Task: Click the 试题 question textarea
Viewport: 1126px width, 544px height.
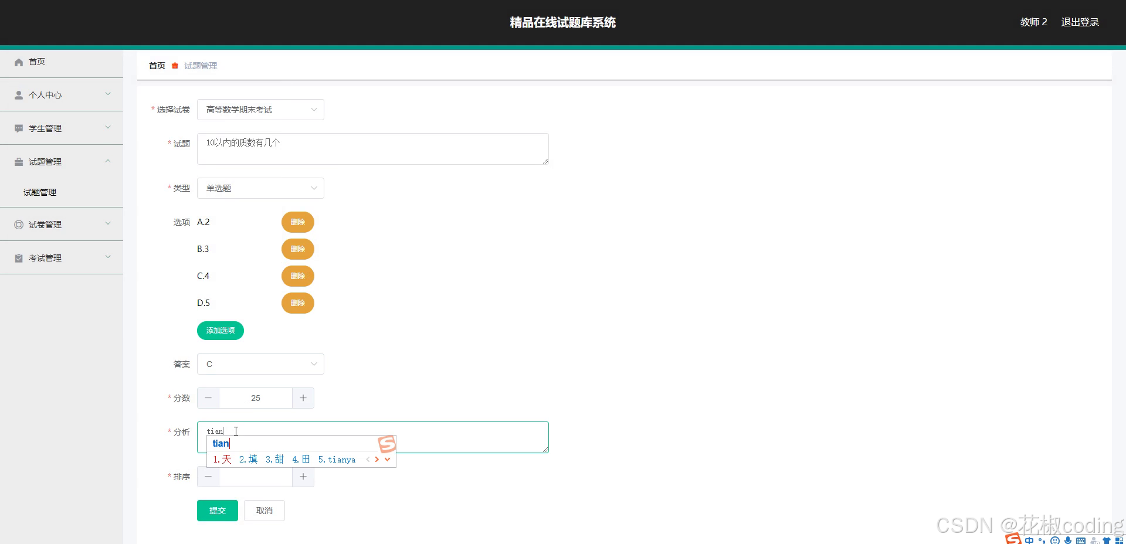Action: (x=373, y=149)
